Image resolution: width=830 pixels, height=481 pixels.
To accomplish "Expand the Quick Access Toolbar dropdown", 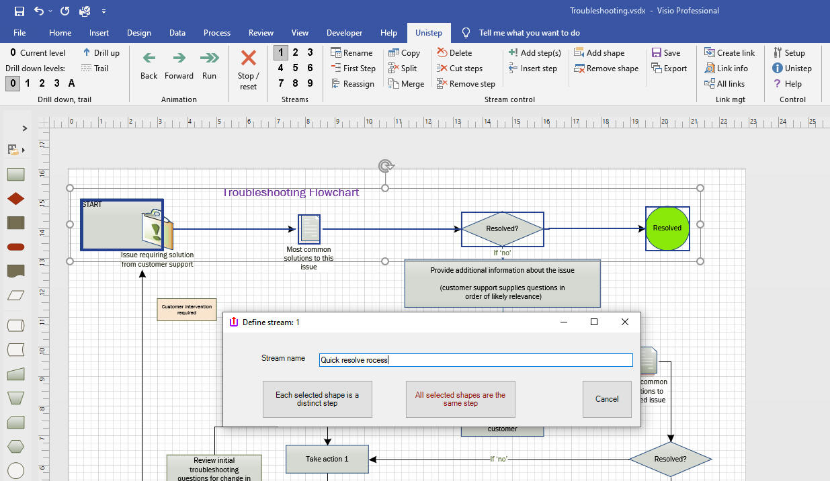I will [x=103, y=11].
